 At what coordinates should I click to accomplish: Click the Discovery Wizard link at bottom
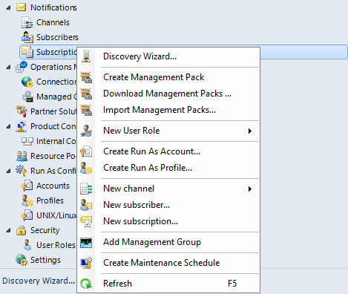(39, 281)
